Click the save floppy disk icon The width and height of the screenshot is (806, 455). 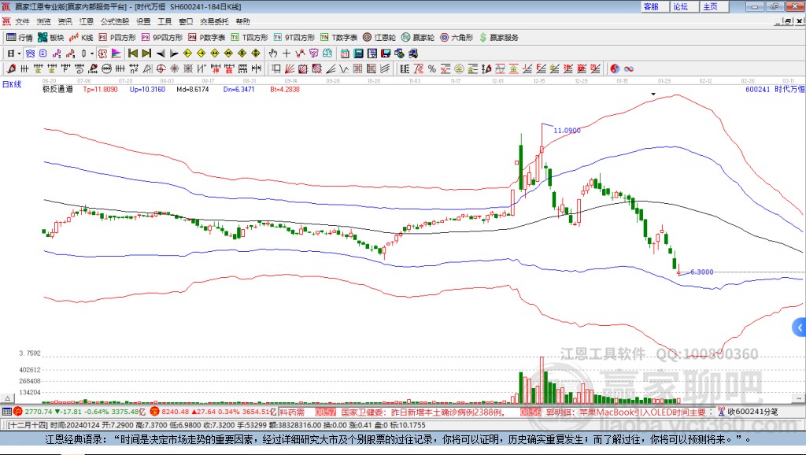[386, 54]
